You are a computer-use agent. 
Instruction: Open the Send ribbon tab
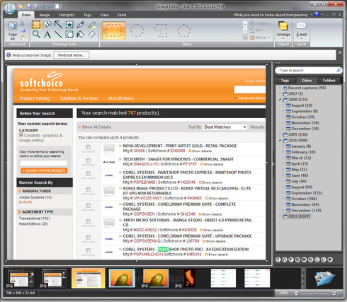(x=122, y=15)
